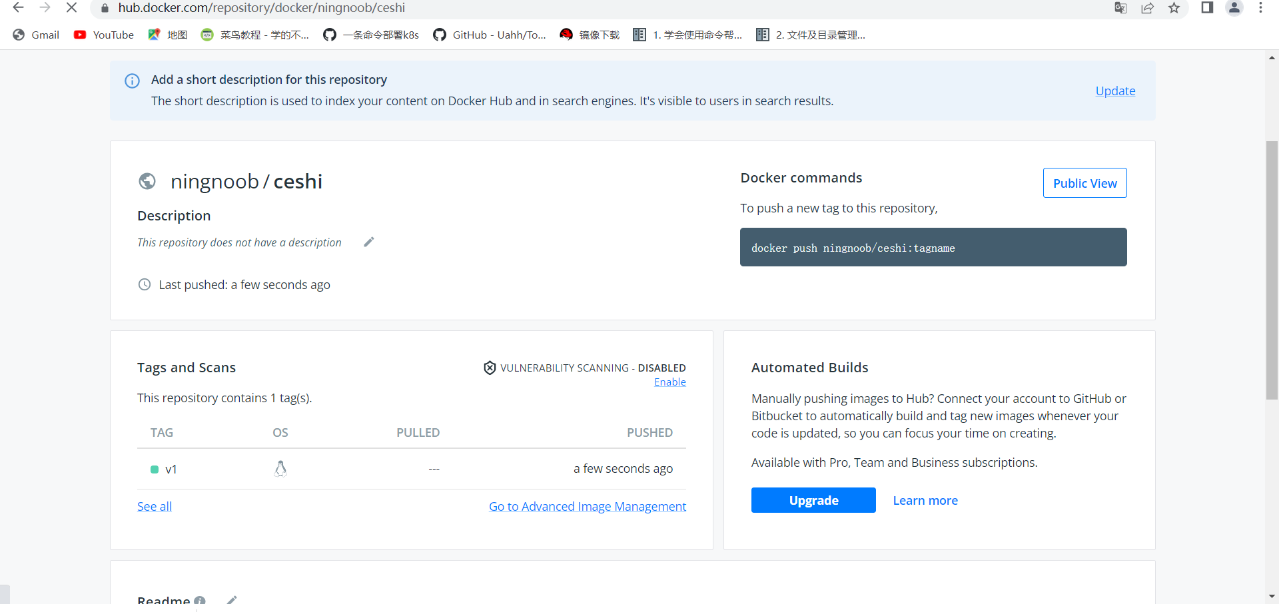Click the Linux penguin OS icon for v1
The height and width of the screenshot is (612, 1279).
coord(280,469)
